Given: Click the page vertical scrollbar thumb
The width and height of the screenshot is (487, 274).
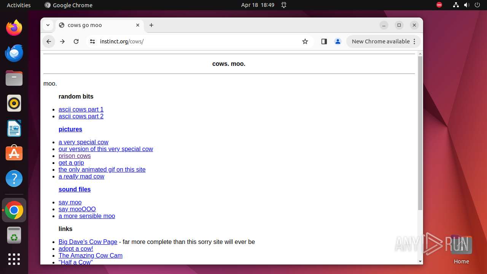Looking at the screenshot, I should click(x=420, y=133).
